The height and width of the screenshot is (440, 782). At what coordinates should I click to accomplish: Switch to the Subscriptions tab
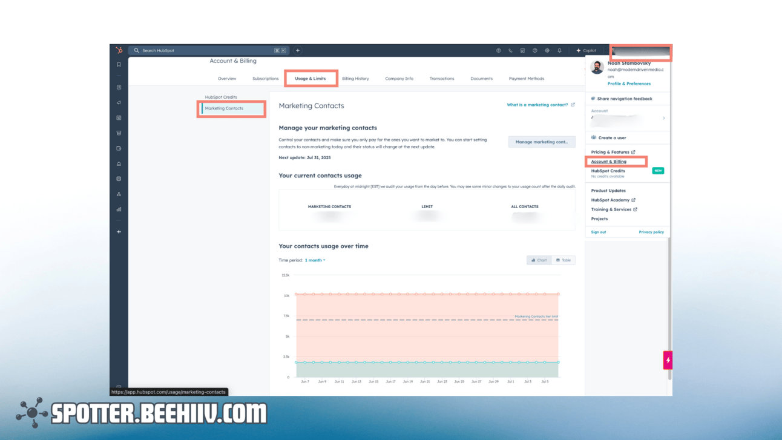266,79
